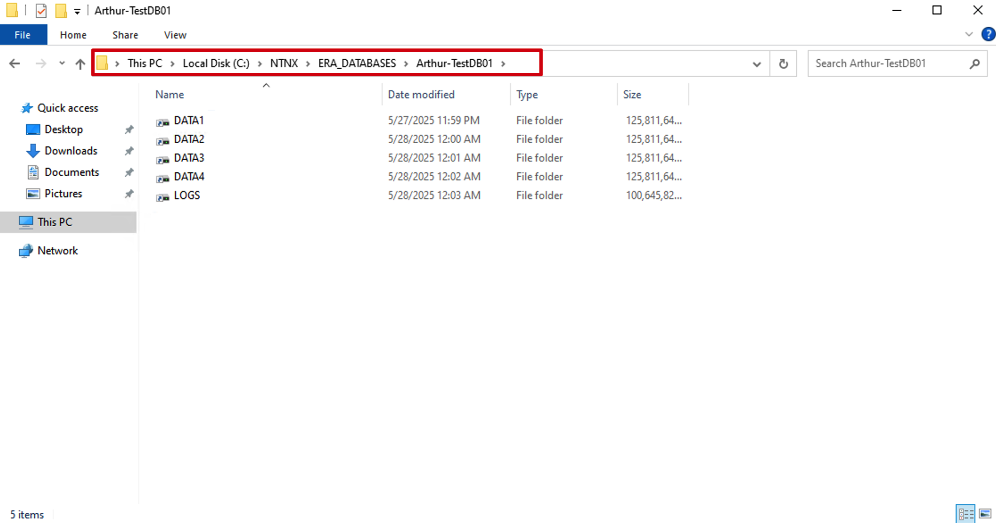
Task: Click the Properties quick access toolbar icon
Action: tap(41, 10)
